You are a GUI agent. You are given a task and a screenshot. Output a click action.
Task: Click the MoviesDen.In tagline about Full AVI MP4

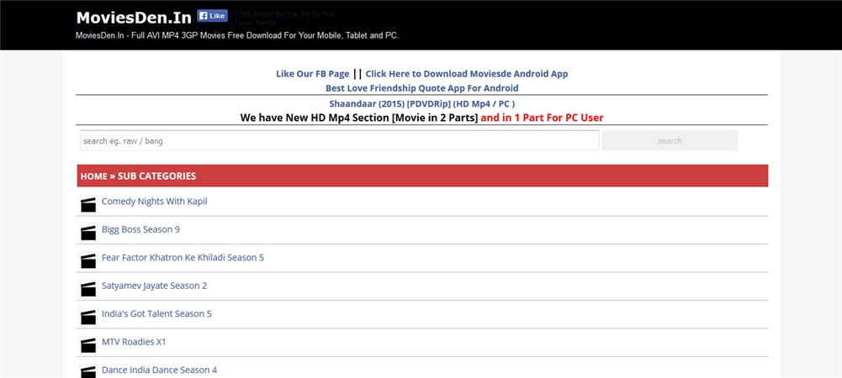pos(237,36)
